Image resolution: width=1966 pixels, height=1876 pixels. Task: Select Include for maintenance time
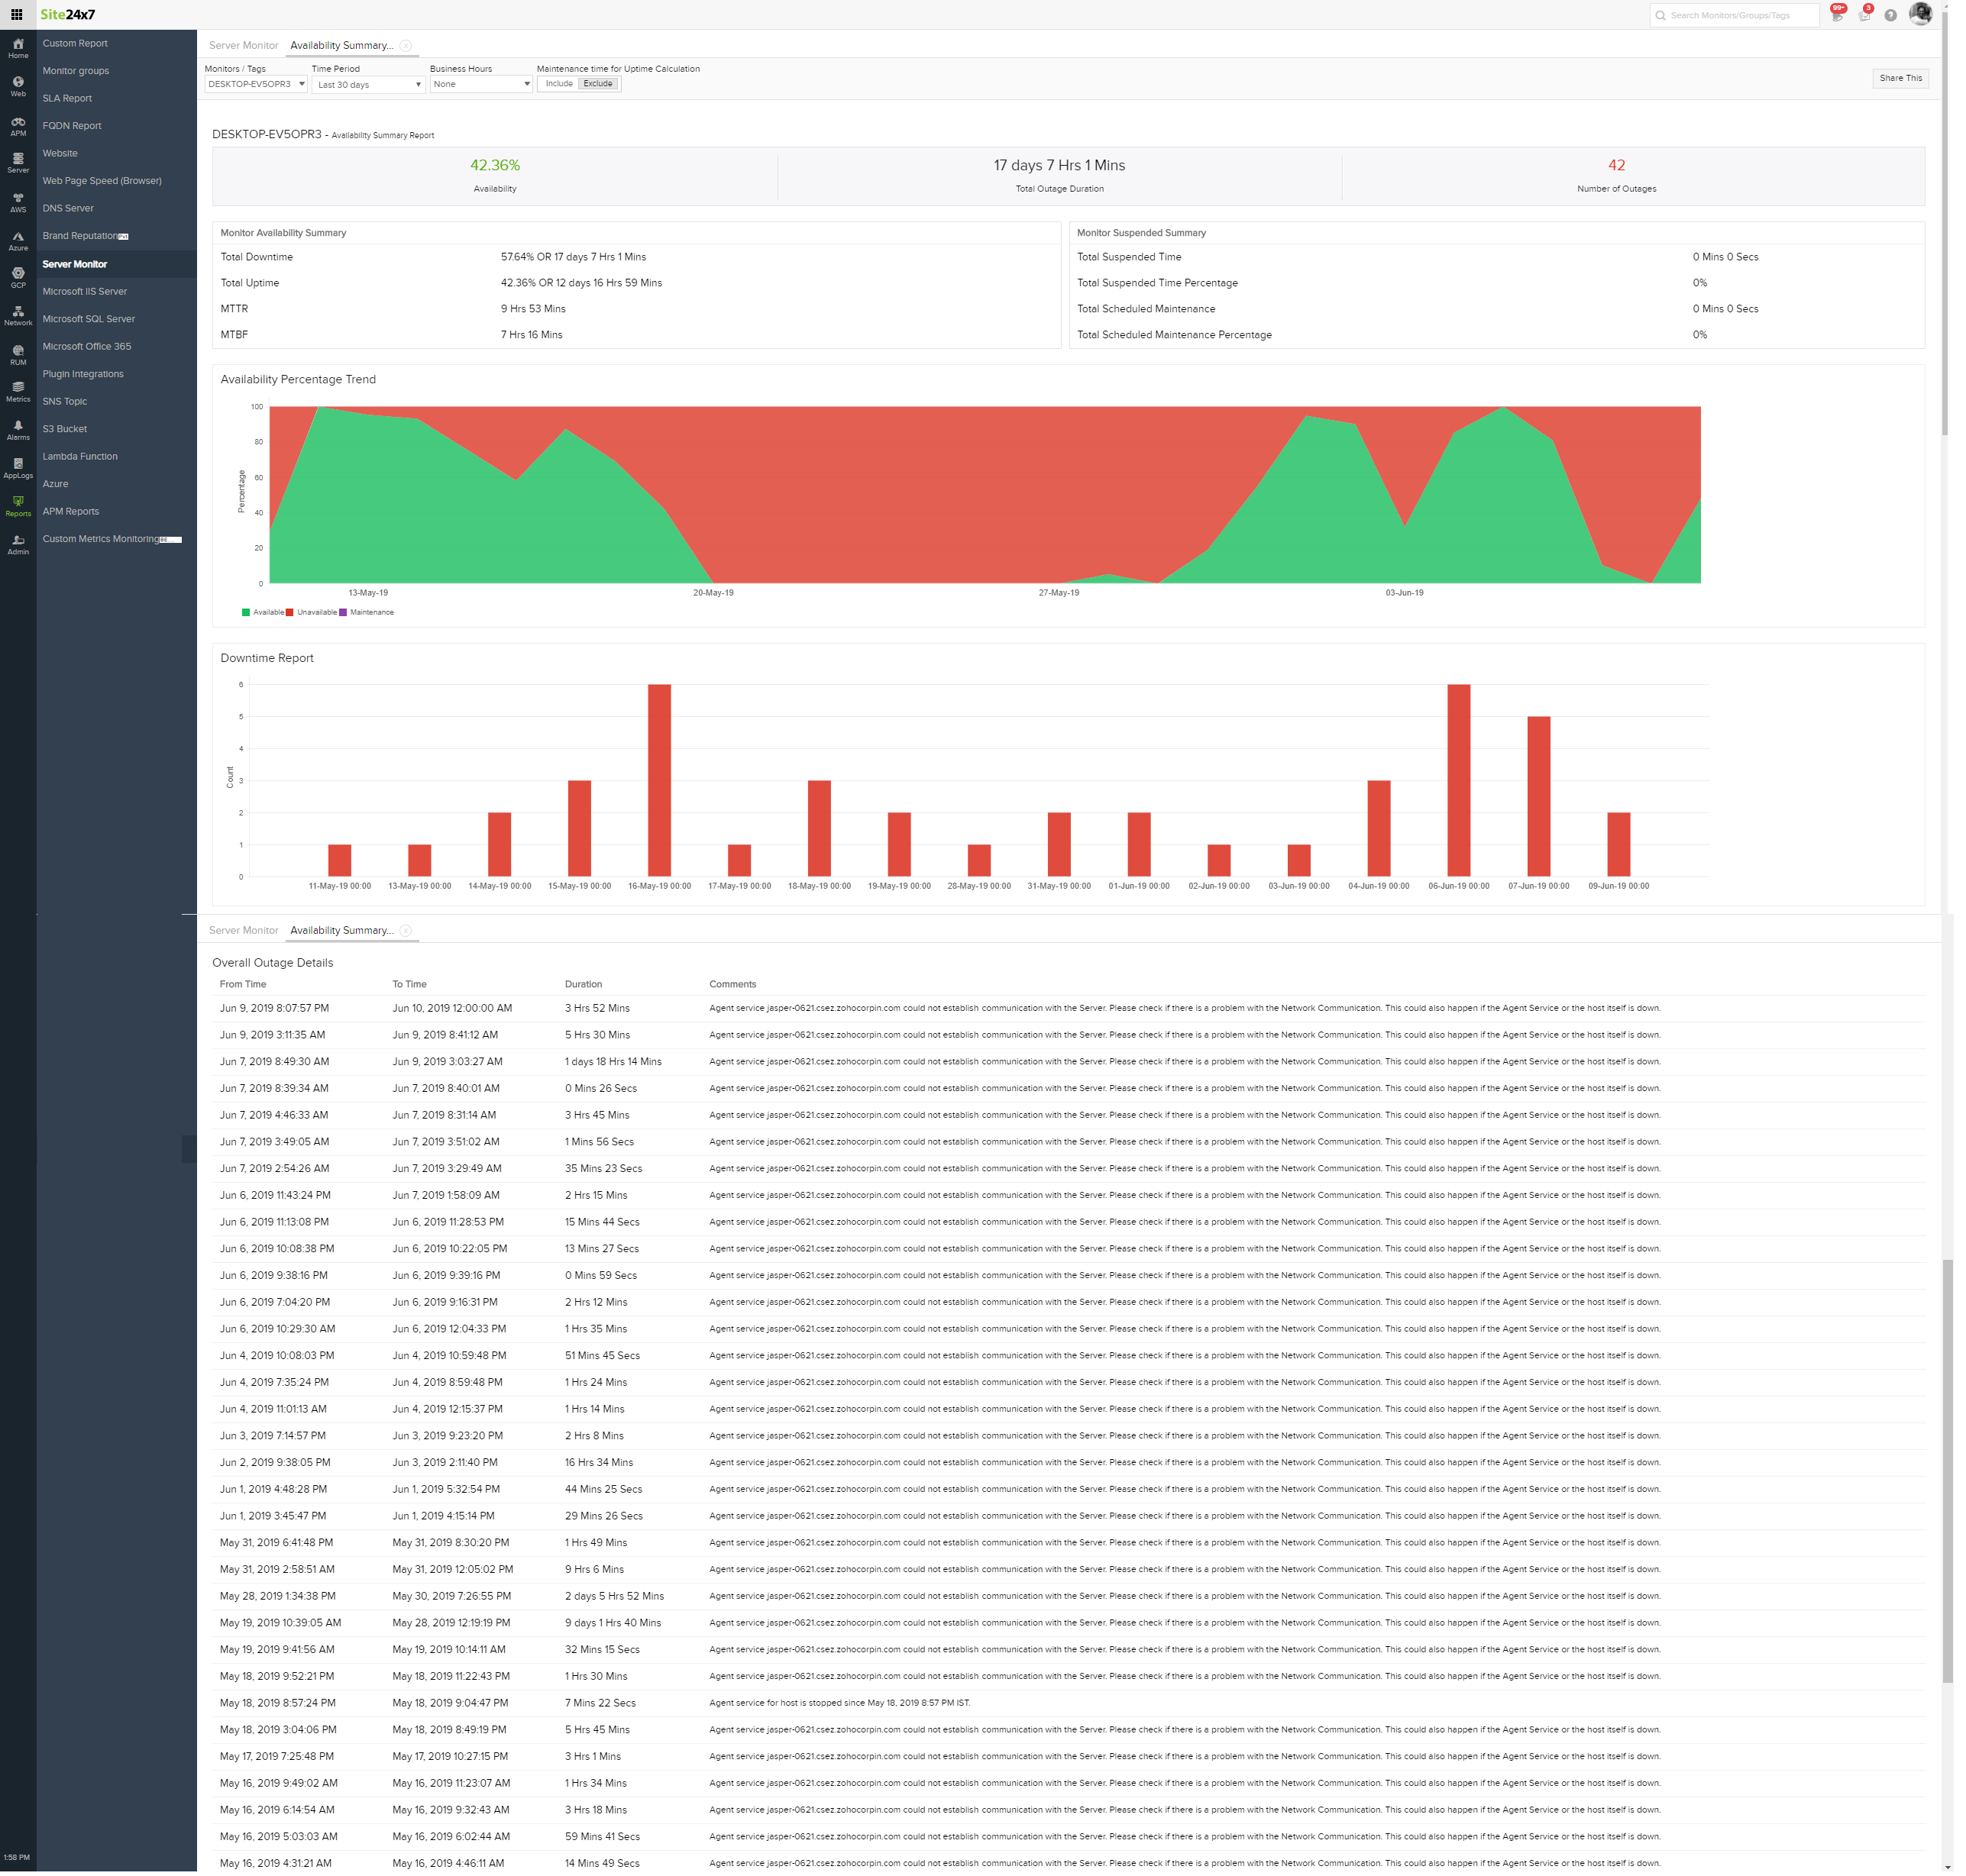(x=558, y=84)
